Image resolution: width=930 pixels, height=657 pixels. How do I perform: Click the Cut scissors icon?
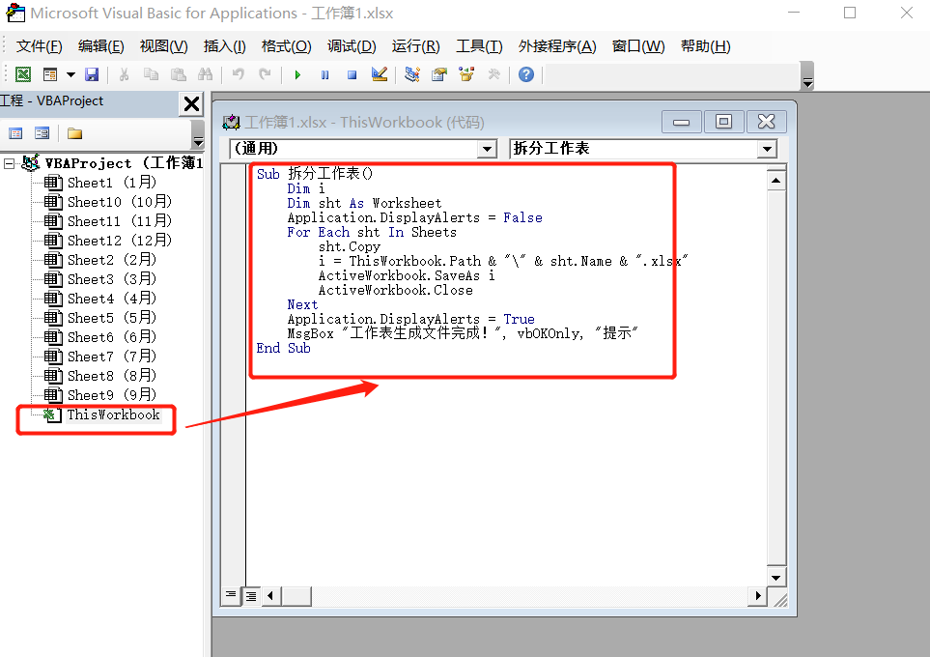point(124,74)
